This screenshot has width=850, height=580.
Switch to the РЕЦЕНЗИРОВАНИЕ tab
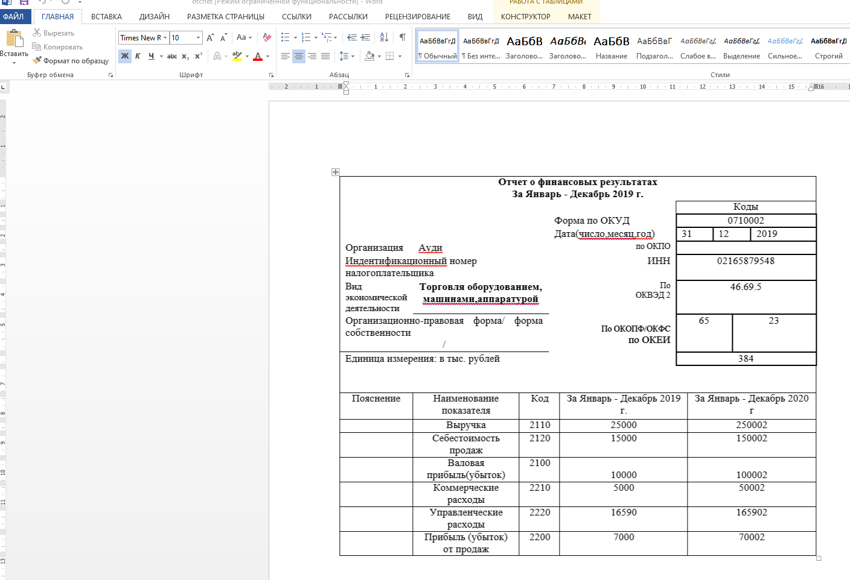(418, 17)
